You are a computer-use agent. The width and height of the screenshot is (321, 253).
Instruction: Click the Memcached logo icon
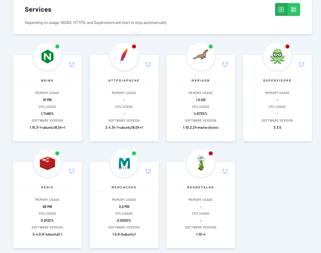(124, 163)
